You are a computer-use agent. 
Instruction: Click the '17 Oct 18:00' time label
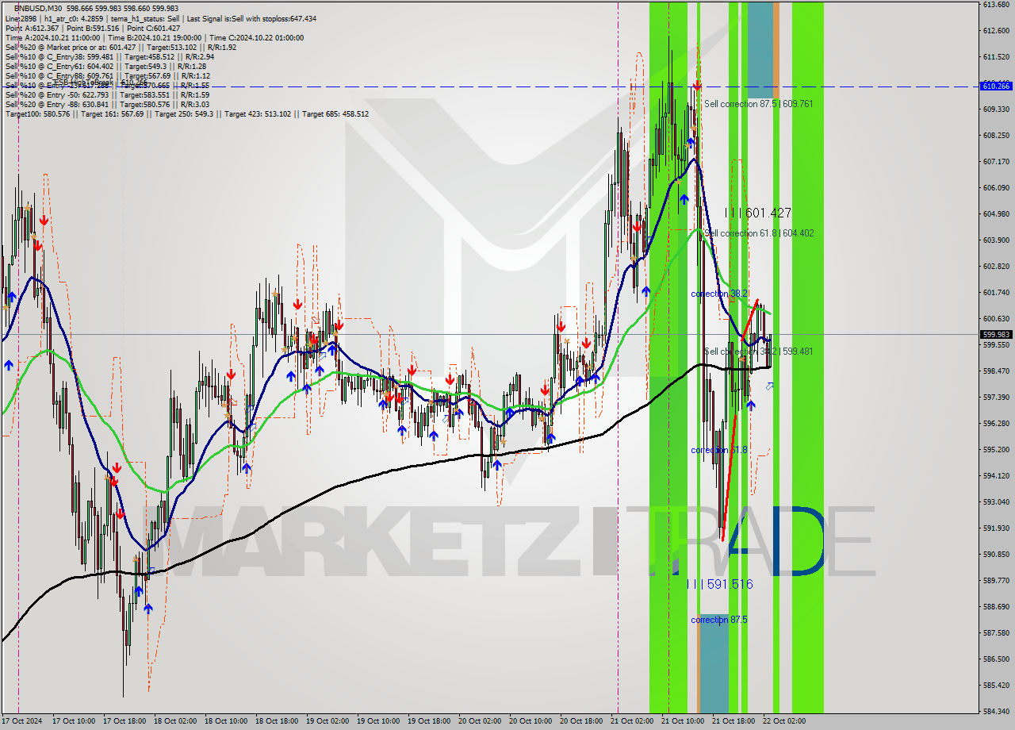[x=124, y=722]
